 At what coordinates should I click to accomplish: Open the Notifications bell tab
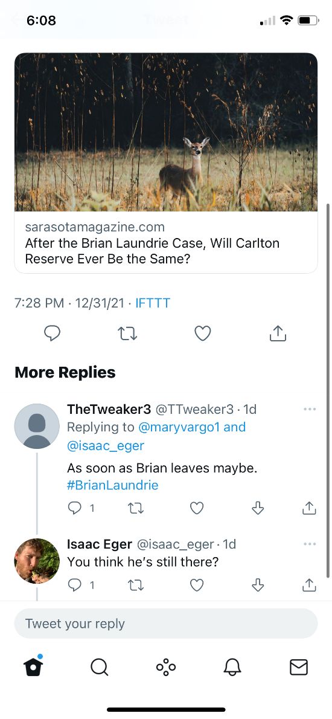[x=232, y=667]
